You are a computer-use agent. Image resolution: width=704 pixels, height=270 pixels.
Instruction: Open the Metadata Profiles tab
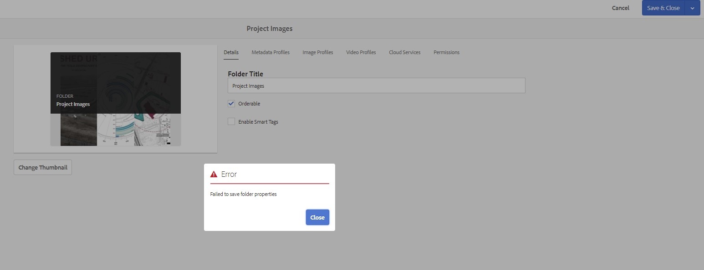pyautogui.click(x=270, y=52)
